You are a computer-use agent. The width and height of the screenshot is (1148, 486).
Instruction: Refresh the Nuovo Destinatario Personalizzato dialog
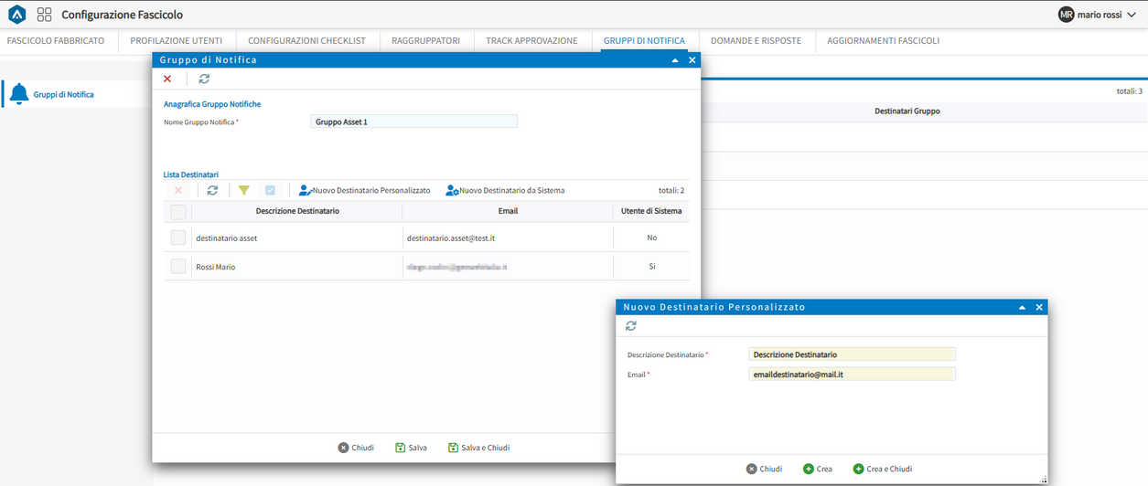[631, 326]
